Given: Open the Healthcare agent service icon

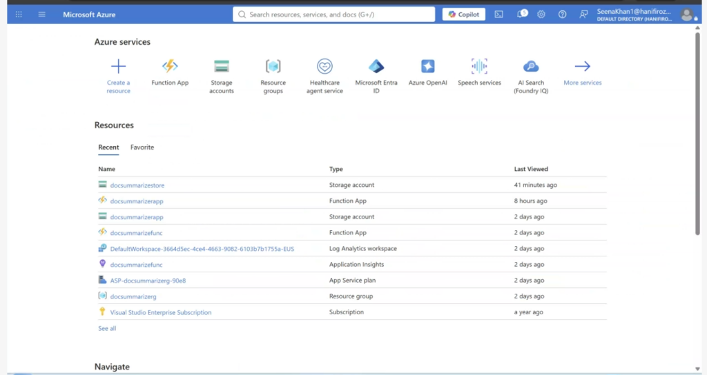Looking at the screenshot, I should [325, 66].
